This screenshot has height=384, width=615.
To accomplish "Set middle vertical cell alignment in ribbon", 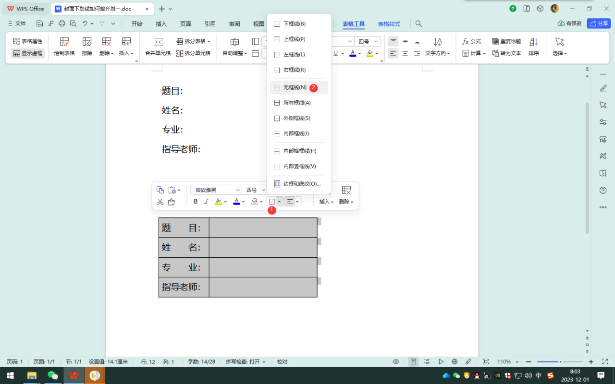I will 406,41.
